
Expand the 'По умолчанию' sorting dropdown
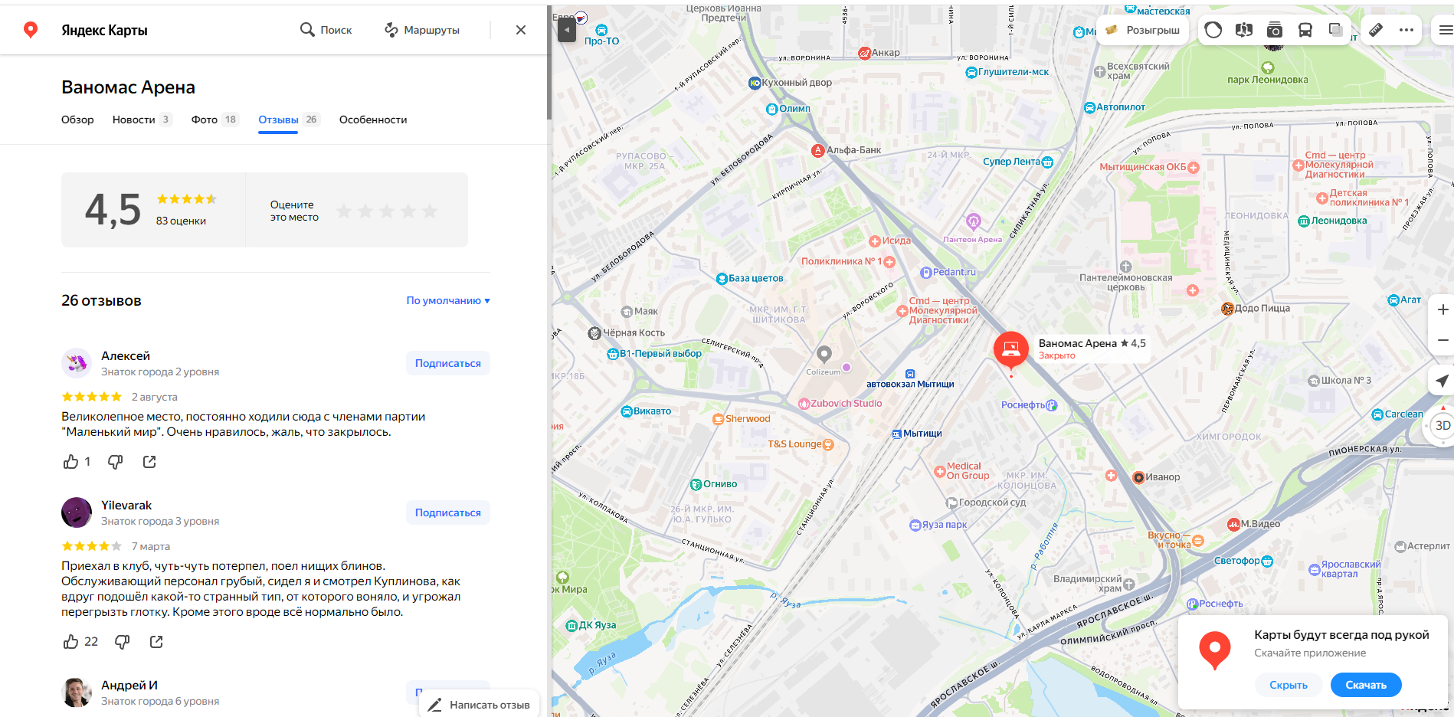(x=448, y=300)
